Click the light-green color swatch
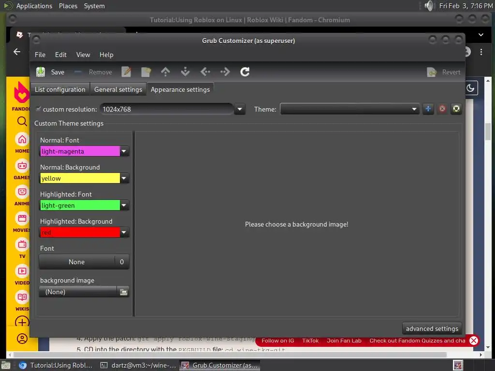The image size is (495, 371). coord(80,206)
